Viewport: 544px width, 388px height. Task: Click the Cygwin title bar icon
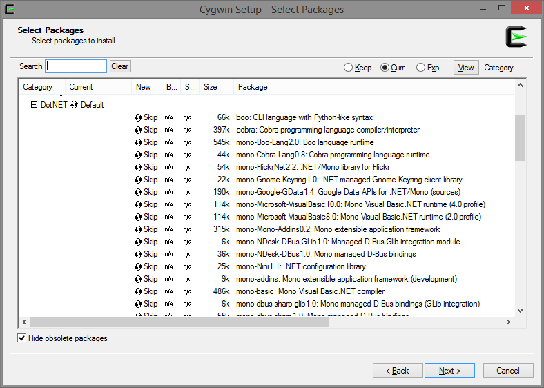10,9
